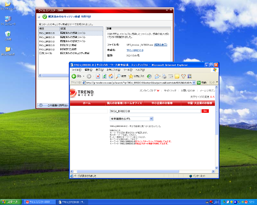Viewport: 257px width, 205px height.
Task: Click the shopping cart Online Store icon
Action: (158, 91)
